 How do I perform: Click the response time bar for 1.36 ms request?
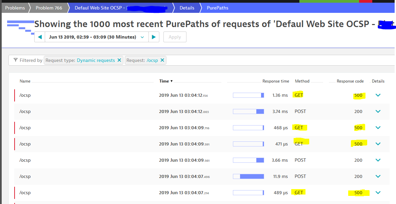249,95
